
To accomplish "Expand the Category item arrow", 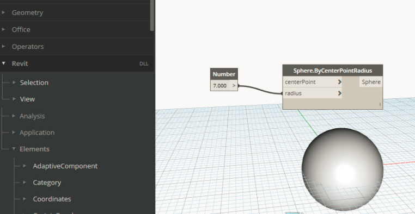I will click(25, 182).
